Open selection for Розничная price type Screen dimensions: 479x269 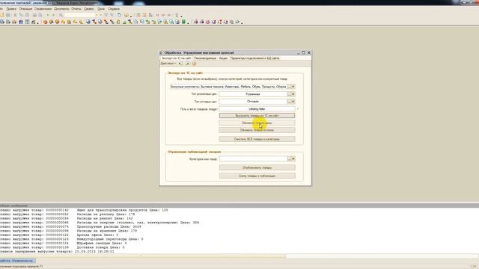pos(289,94)
